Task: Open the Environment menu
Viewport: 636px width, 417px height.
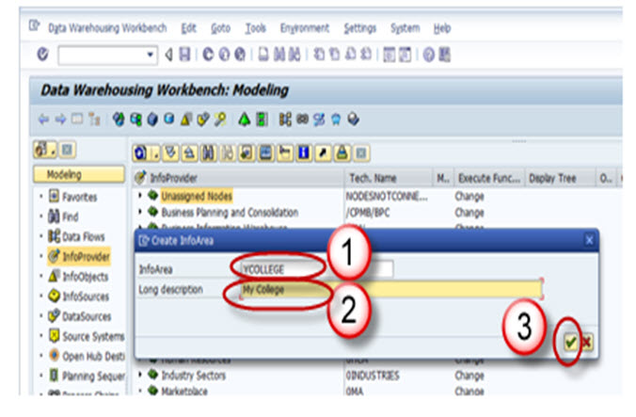Action: click(x=305, y=28)
